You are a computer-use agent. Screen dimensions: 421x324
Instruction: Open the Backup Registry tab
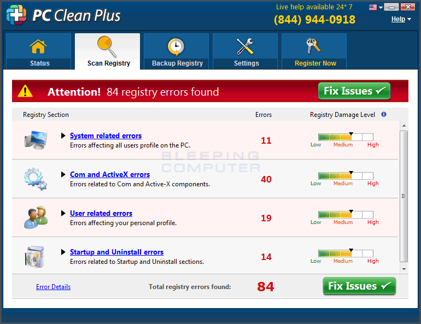pos(176,51)
